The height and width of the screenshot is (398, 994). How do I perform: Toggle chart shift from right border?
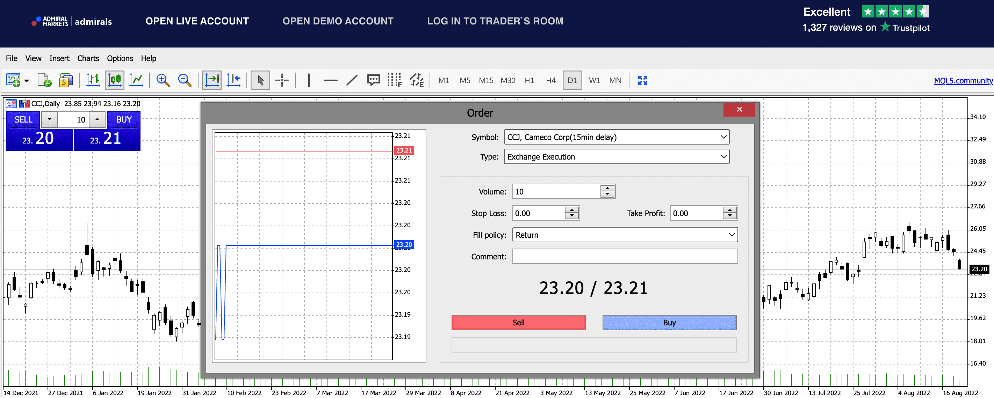point(234,80)
